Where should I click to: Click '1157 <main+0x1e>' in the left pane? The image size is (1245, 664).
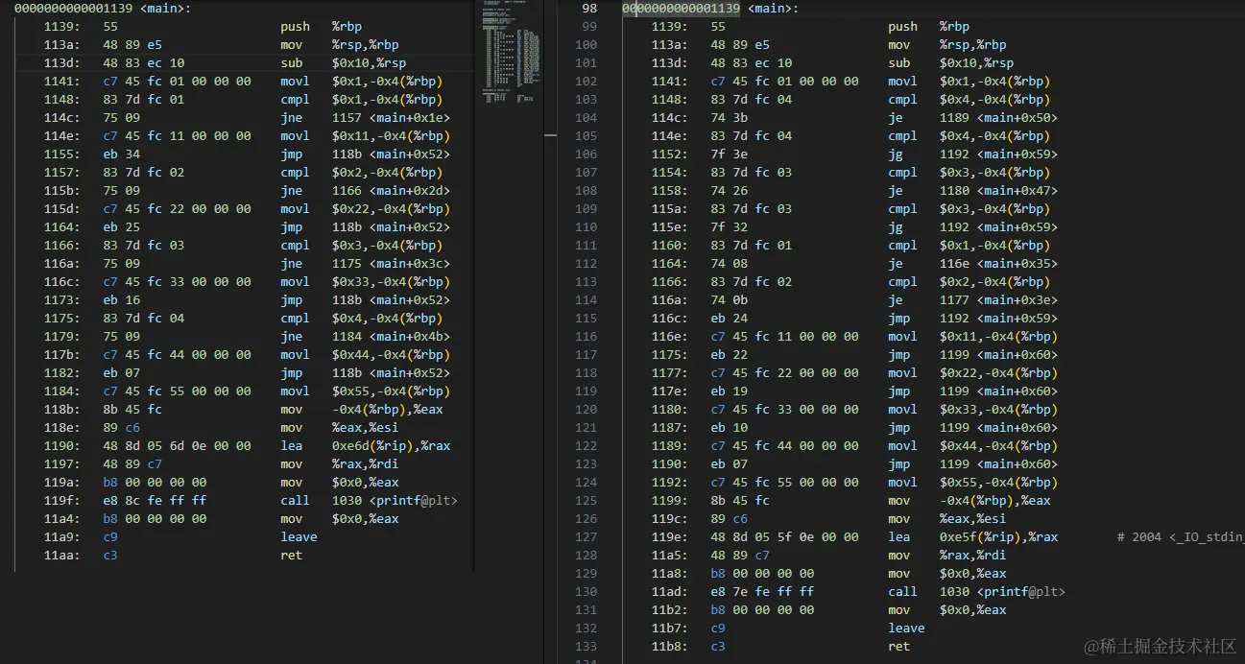pos(391,118)
